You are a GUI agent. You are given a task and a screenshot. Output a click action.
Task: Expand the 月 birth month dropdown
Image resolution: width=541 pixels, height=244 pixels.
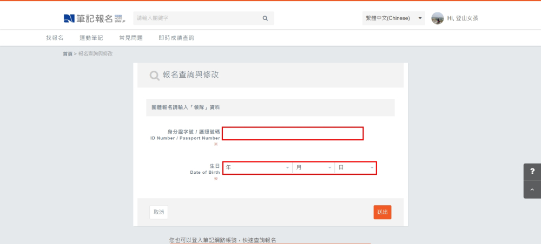click(313, 168)
